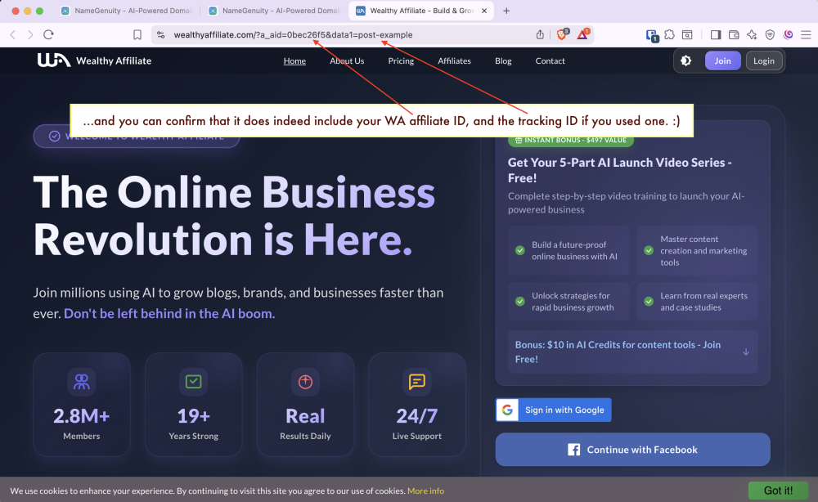Open the Brave sidebar panel icon
The image size is (818, 502).
[716, 34]
